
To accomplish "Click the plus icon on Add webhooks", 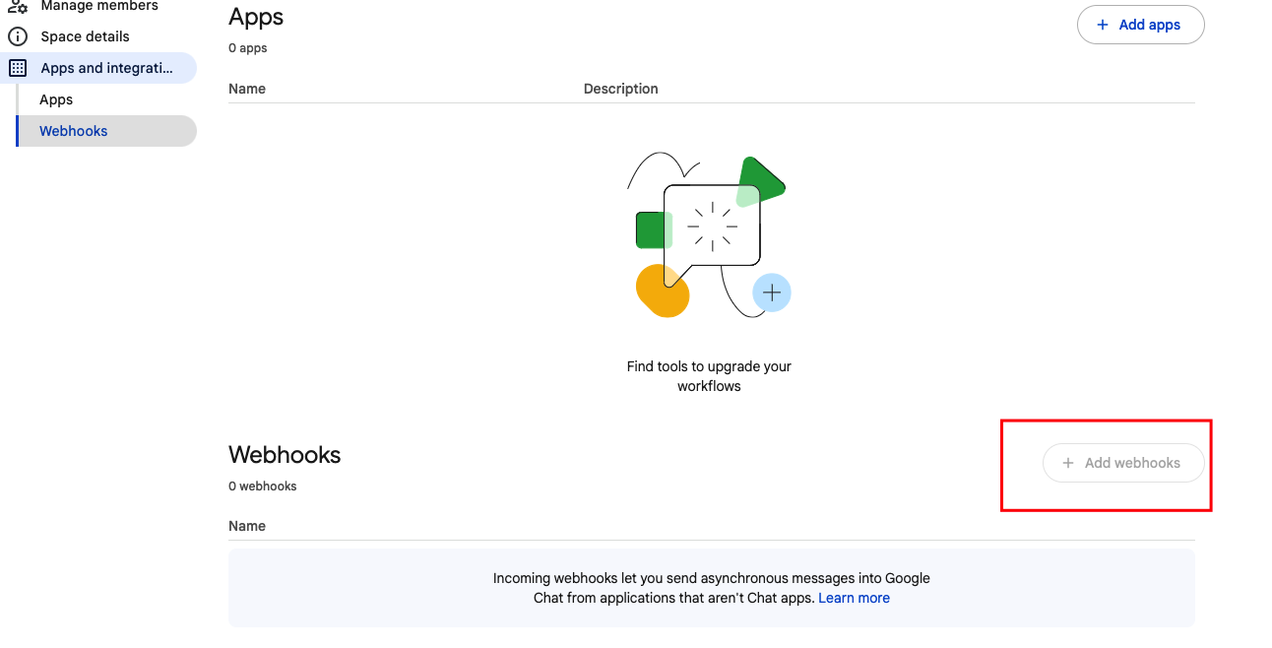I will click(1068, 463).
